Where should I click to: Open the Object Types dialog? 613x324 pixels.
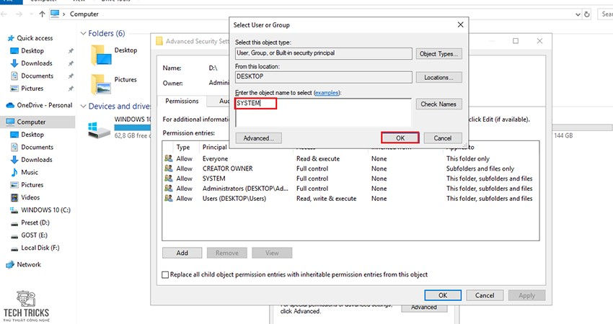pos(438,54)
